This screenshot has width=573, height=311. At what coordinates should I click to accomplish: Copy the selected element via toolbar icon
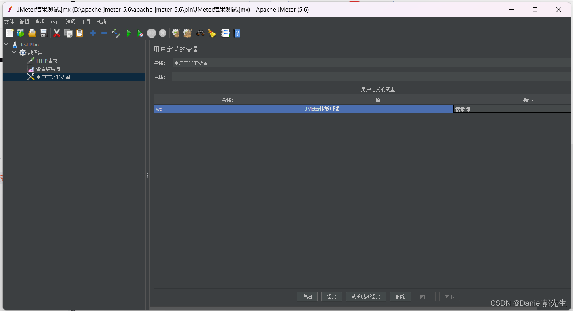pos(68,33)
